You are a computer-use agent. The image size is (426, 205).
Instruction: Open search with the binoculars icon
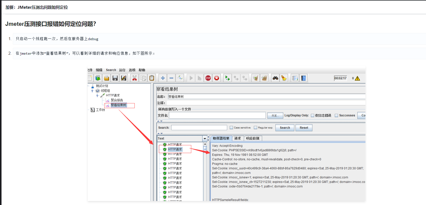[275, 78]
